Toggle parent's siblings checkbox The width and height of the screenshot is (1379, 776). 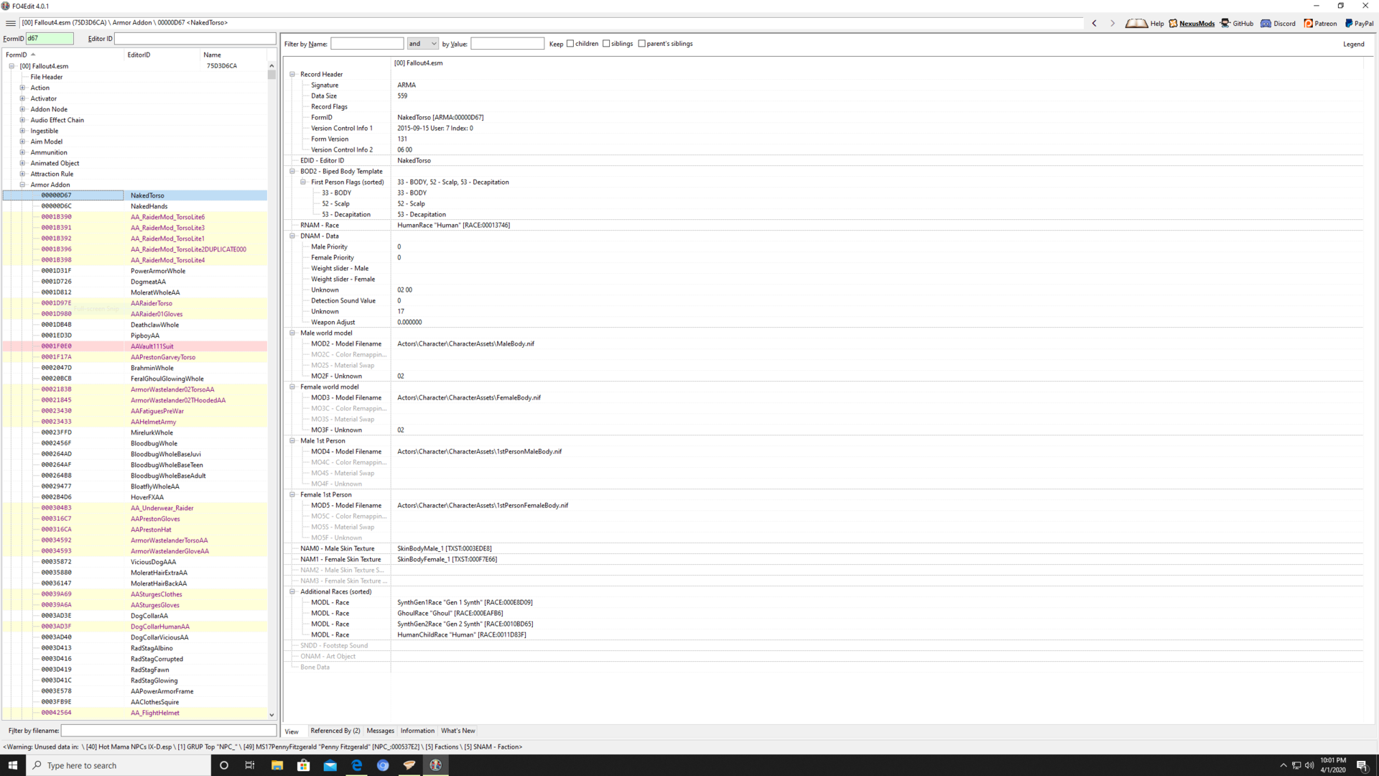click(x=642, y=44)
